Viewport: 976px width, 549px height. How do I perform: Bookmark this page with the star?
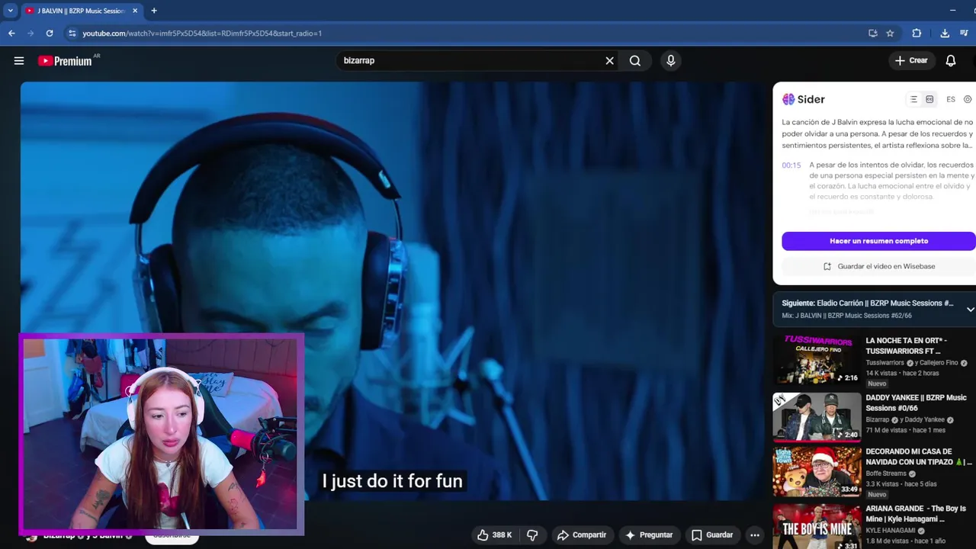pyautogui.click(x=890, y=34)
